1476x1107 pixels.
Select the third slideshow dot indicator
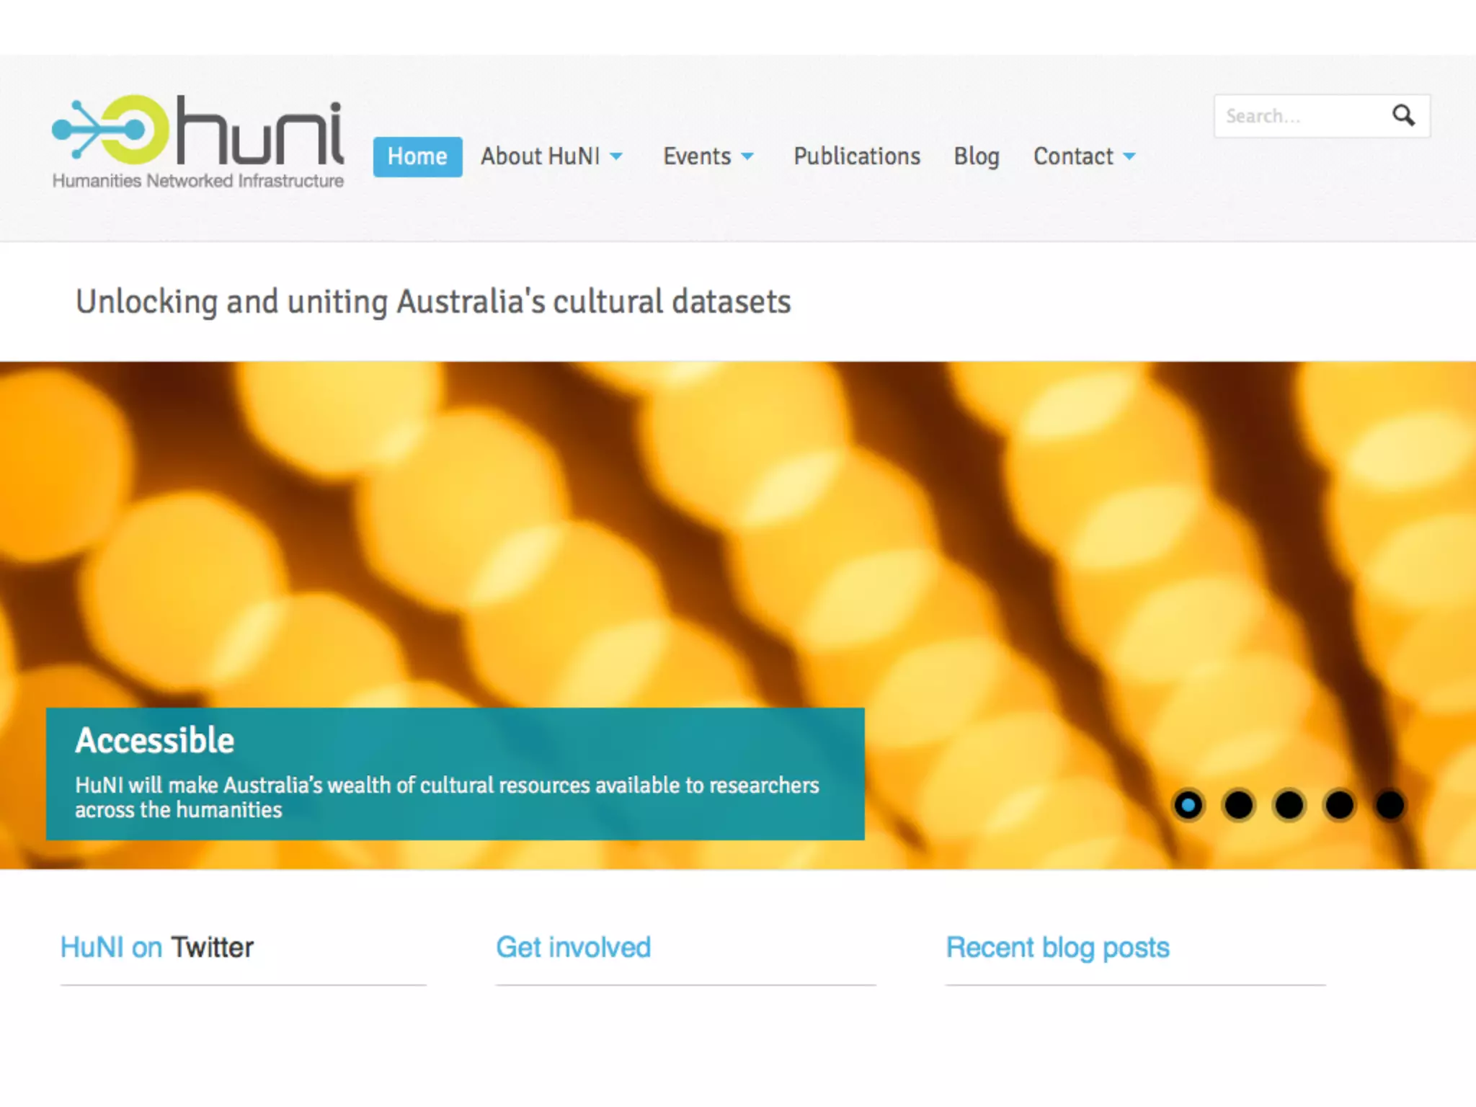click(1289, 805)
